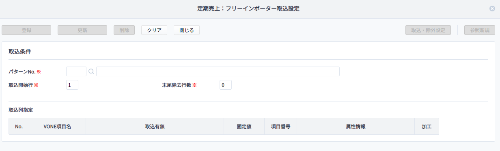
Task: Click the 削除 button
Action: click(x=124, y=30)
